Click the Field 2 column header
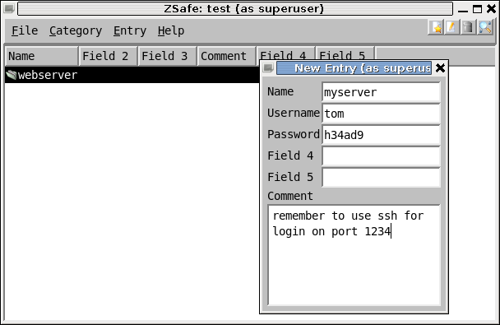 tap(108, 56)
